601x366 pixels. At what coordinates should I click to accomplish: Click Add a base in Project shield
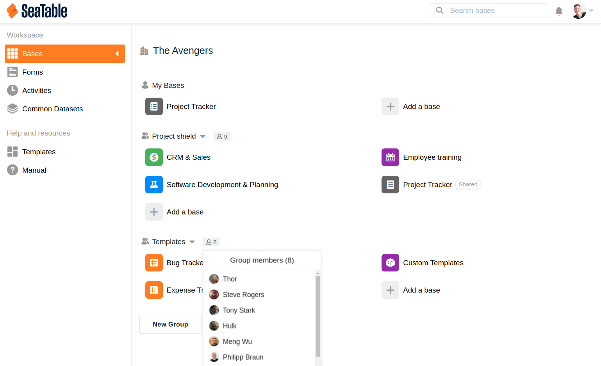pyautogui.click(x=185, y=212)
